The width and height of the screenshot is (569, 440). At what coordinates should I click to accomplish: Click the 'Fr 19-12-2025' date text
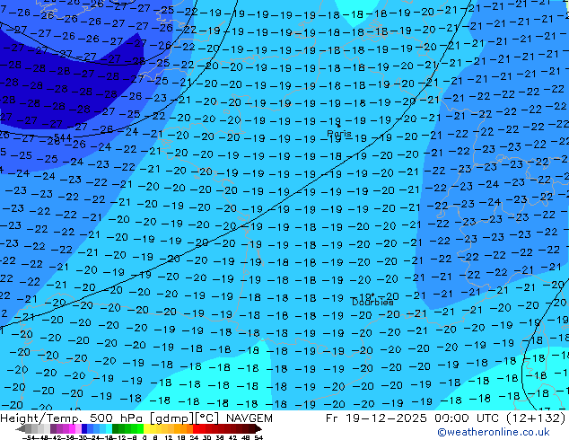[376, 418]
